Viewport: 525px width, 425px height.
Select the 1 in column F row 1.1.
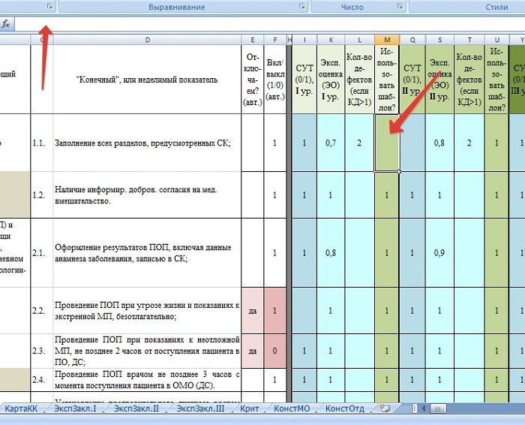[275, 143]
